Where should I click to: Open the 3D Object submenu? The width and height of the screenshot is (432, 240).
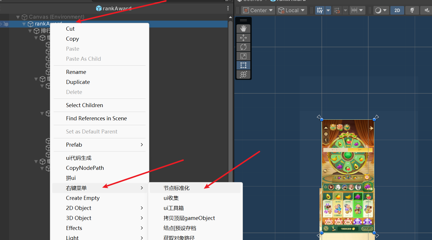click(100, 218)
